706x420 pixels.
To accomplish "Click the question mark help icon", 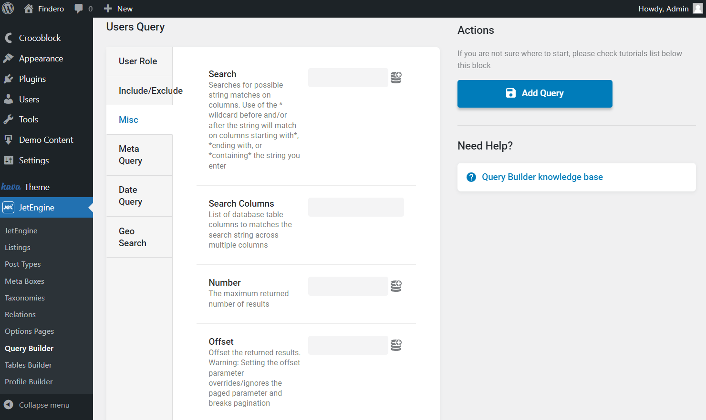I will (x=471, y=177).
